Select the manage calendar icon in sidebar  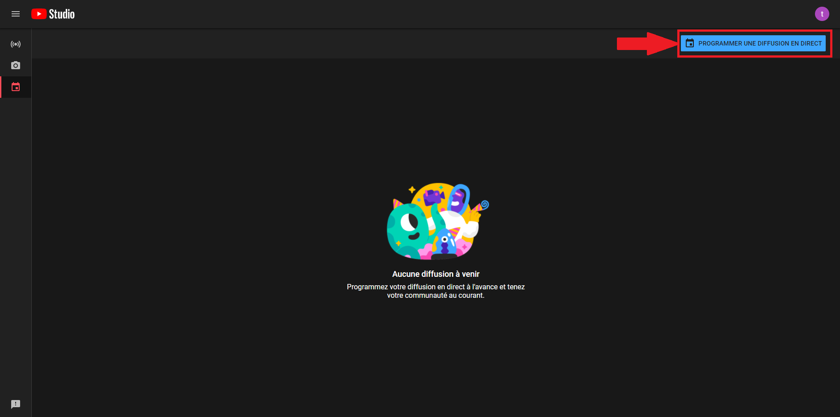(x=16, y=87)
